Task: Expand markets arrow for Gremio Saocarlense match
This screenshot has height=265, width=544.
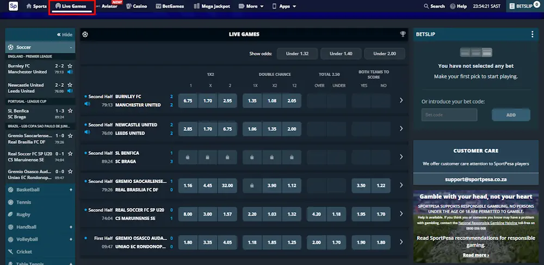Action: point(401,185)
